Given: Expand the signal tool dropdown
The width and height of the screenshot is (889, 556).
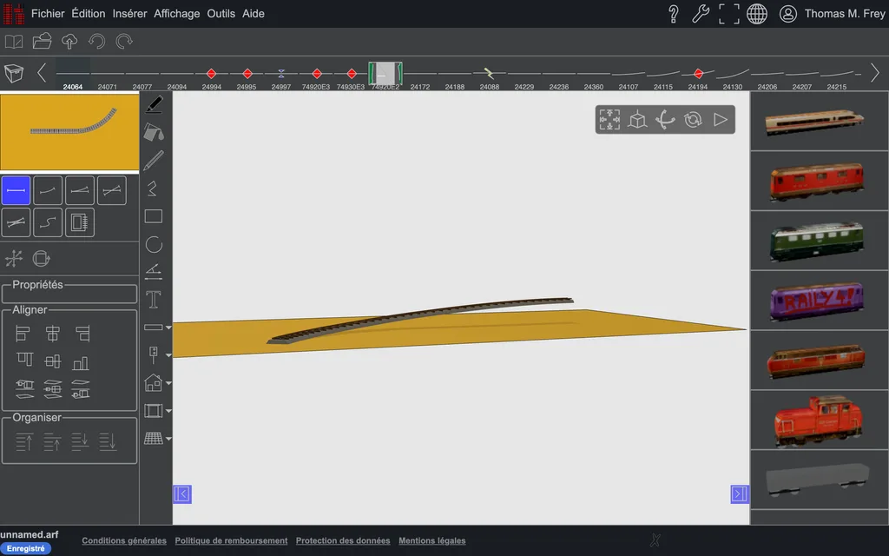Looking at the screenshot, I should point(168,355).
